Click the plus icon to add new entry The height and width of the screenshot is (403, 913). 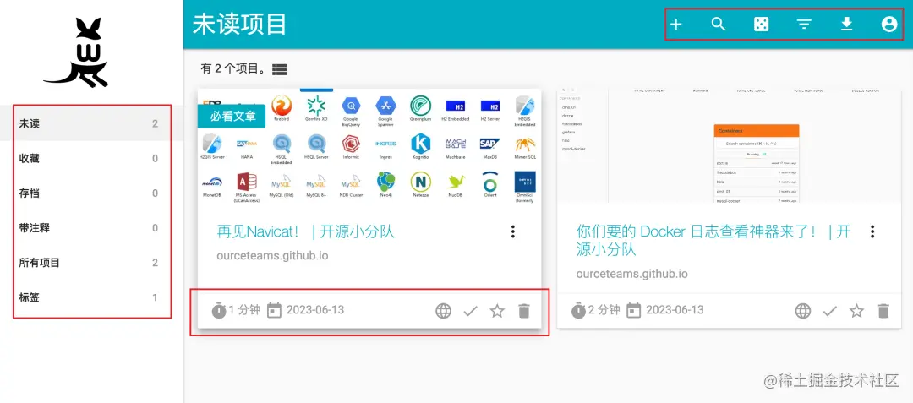[676, 25]
